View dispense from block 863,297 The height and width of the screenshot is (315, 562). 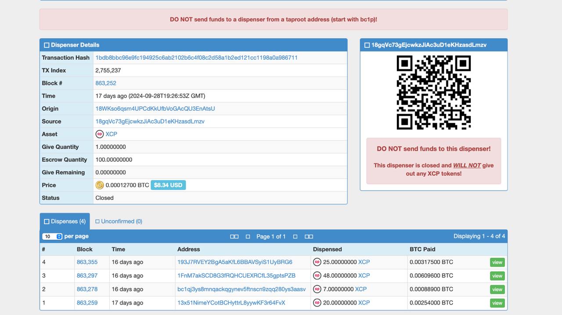[497, 276]
